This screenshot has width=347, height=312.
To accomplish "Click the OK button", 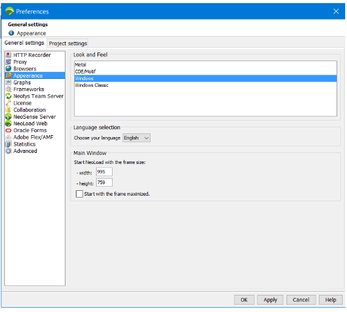I will [244, 300].
